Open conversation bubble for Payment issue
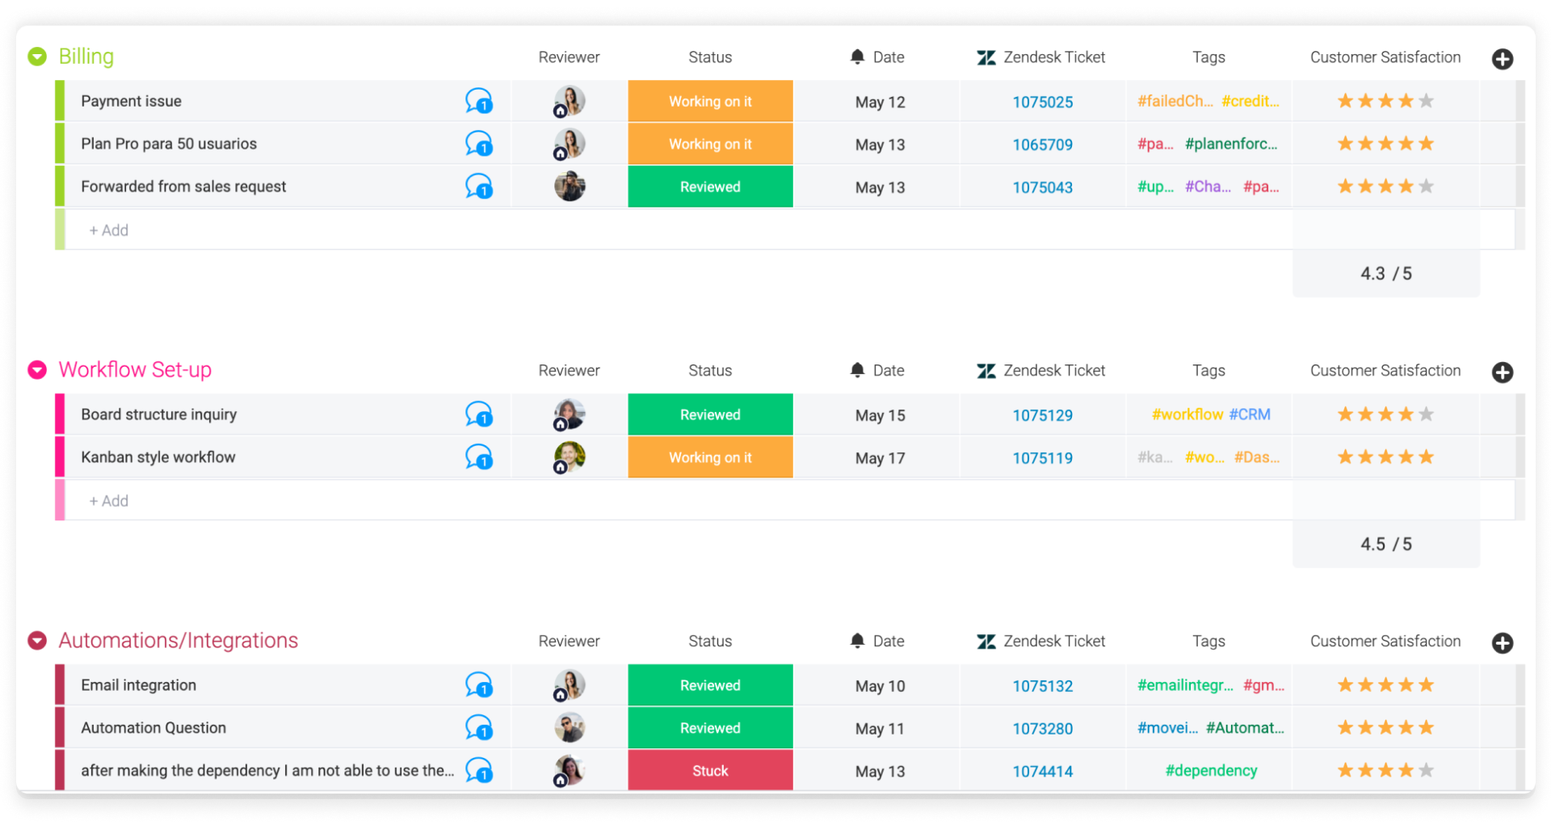The height and width of the screenshot is (825, 1551). [479, 101]
